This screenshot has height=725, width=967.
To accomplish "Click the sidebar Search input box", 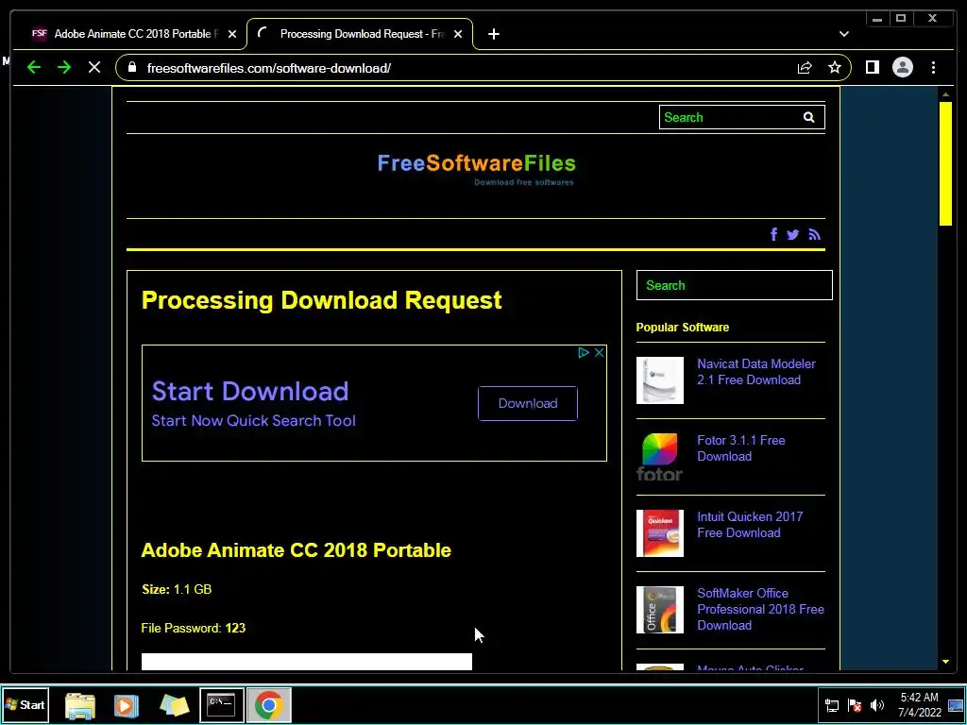I will click(x=734, y=285).
